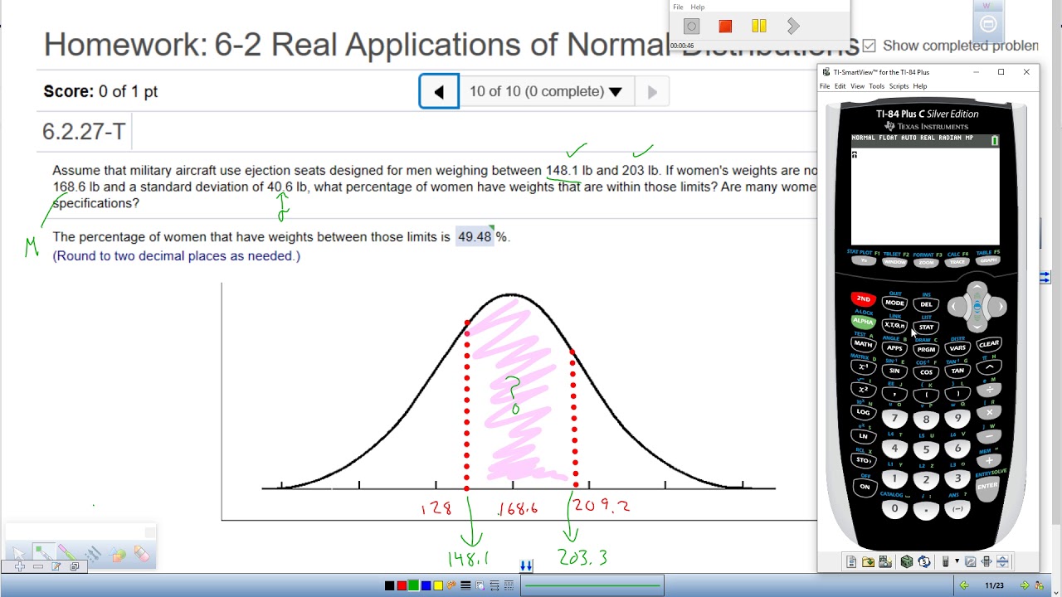
Task: Go to previous page with green left arrow
Action: click(x=964, y=585)
